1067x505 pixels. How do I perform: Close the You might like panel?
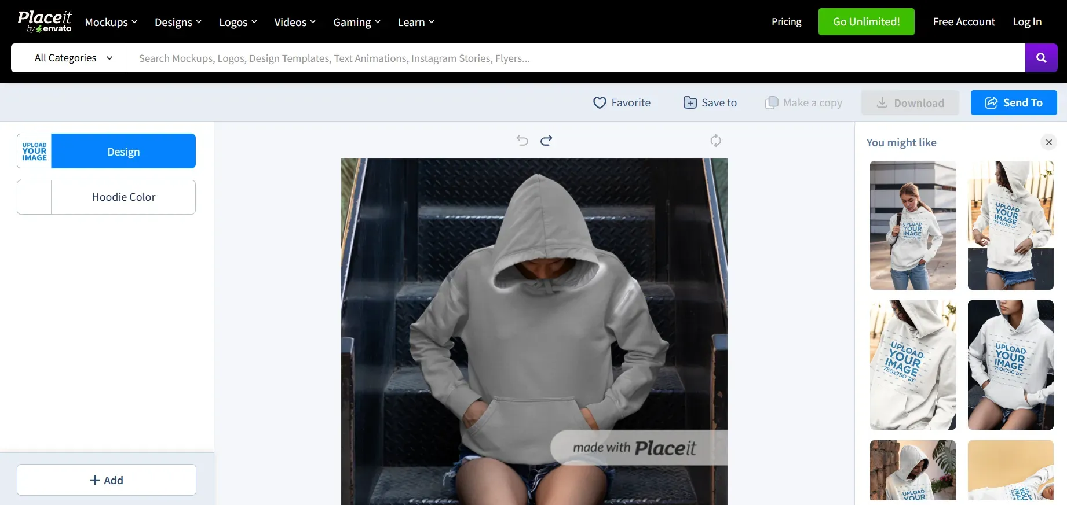[1048, 142]
